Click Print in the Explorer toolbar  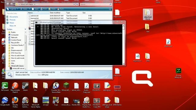pyautogui.click(x=43, y=9)
